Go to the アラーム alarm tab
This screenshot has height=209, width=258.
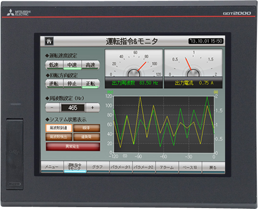pyautogui.click(x=167, y=167)
